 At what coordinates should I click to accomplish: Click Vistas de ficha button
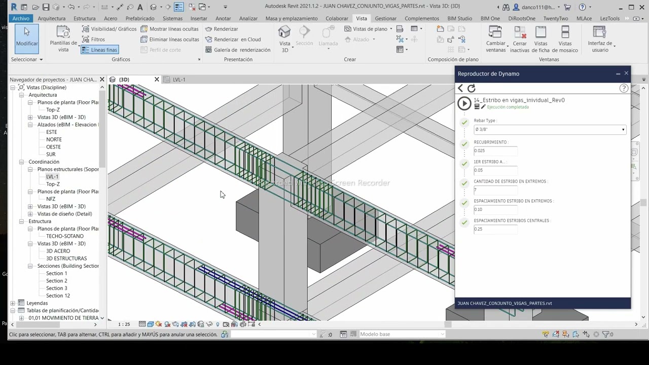pyautogui.click(x=541, y=39)
